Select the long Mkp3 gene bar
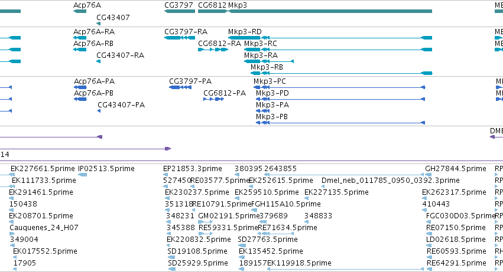 coord(330,11)
